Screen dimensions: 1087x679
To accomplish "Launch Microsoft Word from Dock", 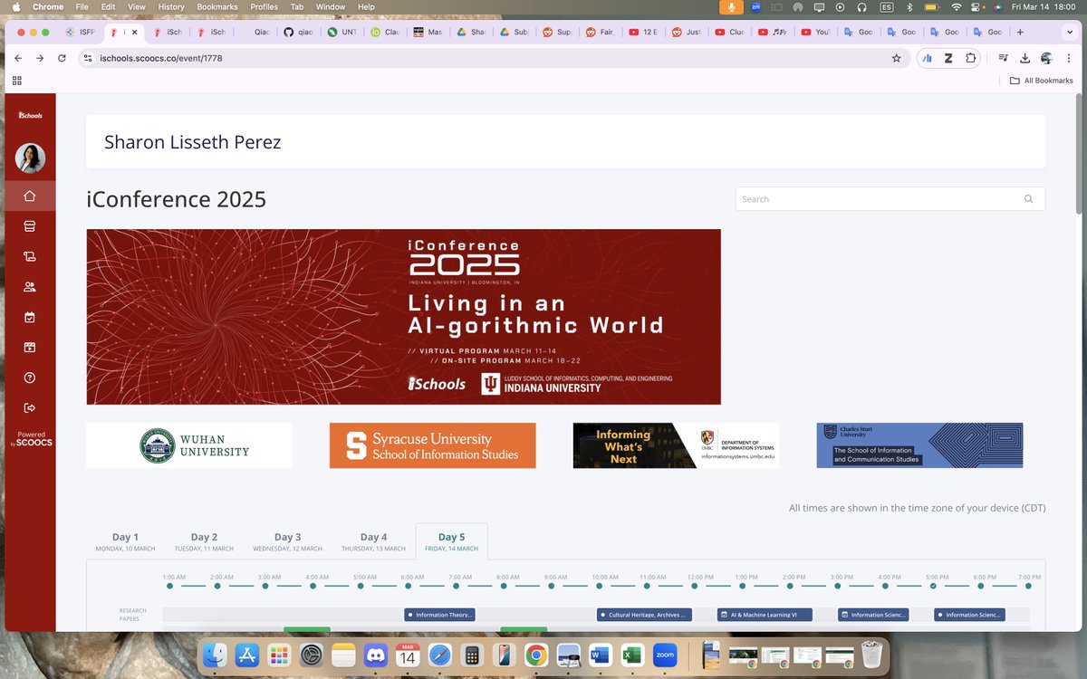I will 601,655.
